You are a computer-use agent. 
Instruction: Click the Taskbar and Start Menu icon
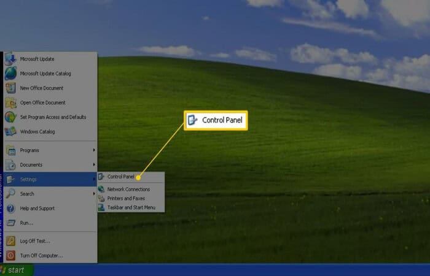101,207
